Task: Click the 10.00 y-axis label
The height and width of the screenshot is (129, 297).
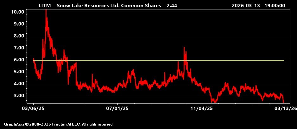Action: pyautogui.click(x=17, y=12)
